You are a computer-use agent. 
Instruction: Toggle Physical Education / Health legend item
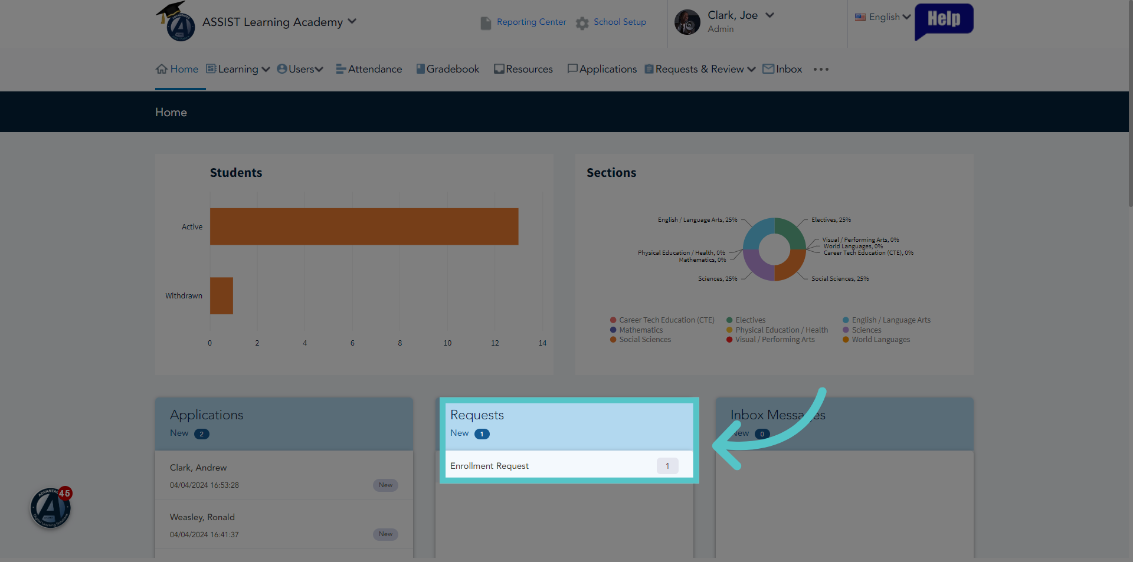tap(777, 330)
